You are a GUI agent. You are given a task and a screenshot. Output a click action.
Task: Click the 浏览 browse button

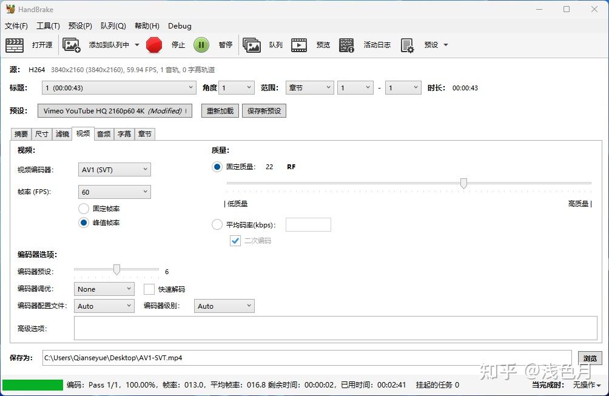coord(590,358)
